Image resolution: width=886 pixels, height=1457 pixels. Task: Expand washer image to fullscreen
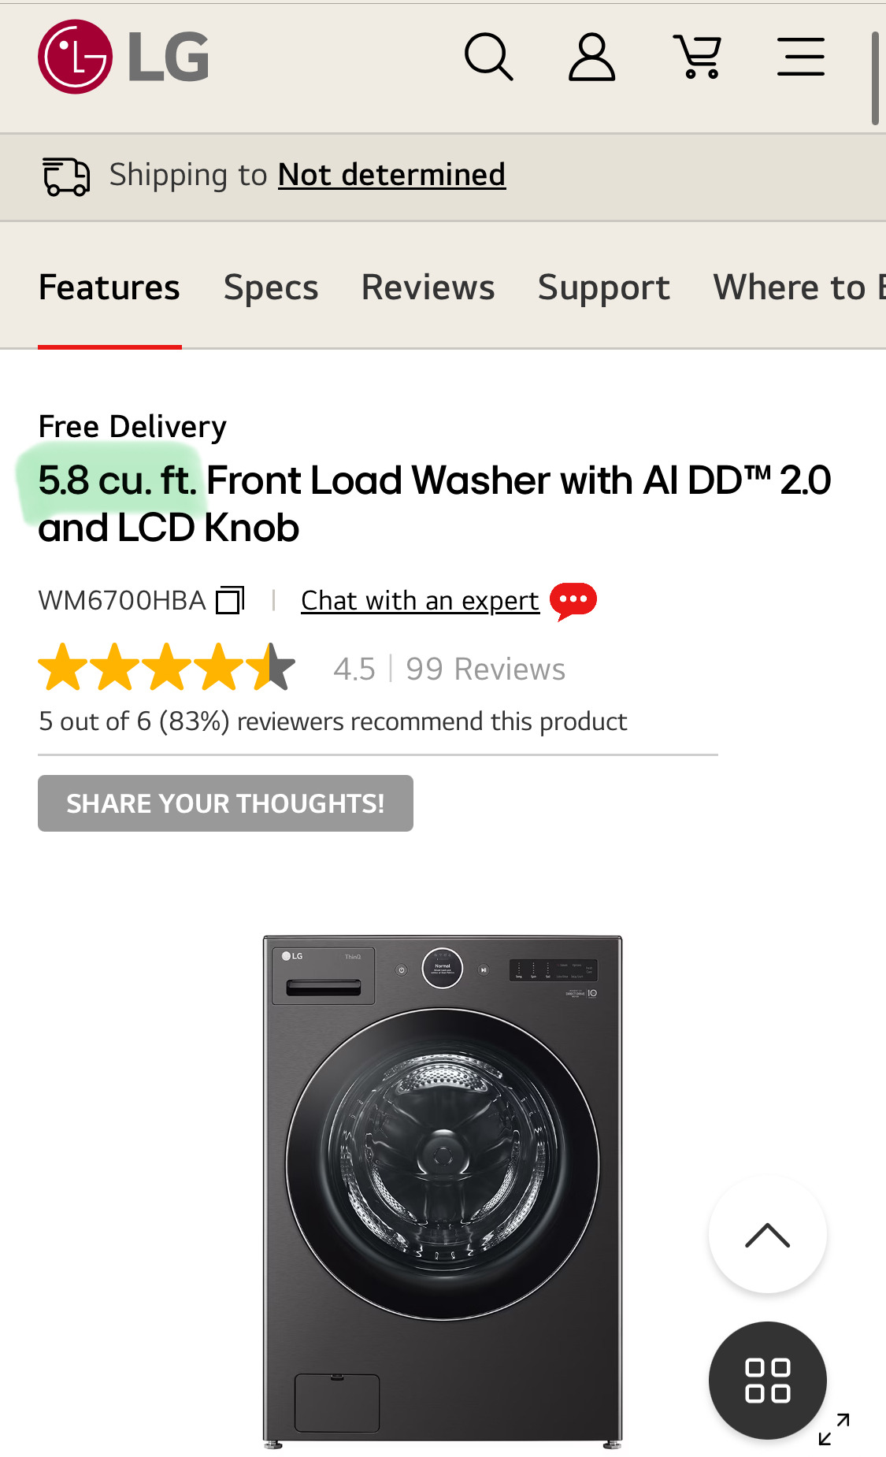tap(834, 1429)
